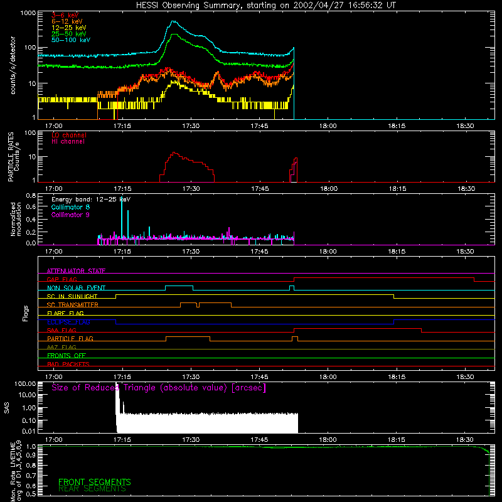Select the 6-12 keV legend label

point(67,21)
